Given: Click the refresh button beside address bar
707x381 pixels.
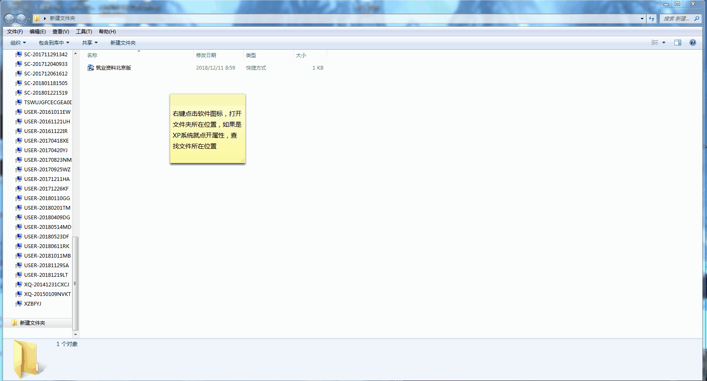Looking at the screenshot, I should coord(652,19).
